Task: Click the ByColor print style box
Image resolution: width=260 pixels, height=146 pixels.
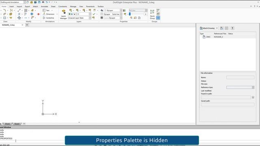Action: tap(138, 10)
